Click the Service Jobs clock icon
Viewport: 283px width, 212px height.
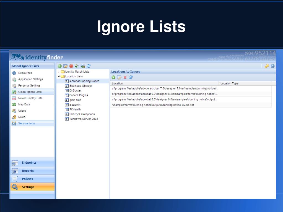(14, 124)
